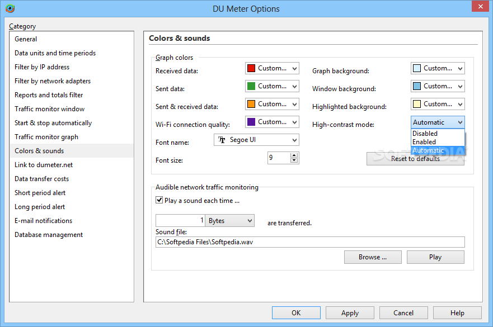Open the Received data color dropdown
This screenshot has width=493, height=327.
[x=272, y=68]
